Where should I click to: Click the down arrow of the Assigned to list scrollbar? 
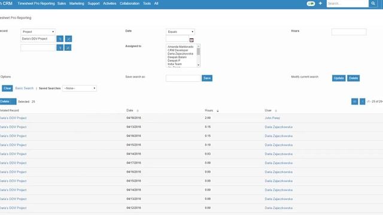click(x=198, y=65)
